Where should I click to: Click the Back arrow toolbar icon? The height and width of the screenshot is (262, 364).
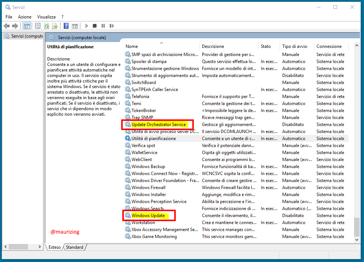tap(7, 26)
